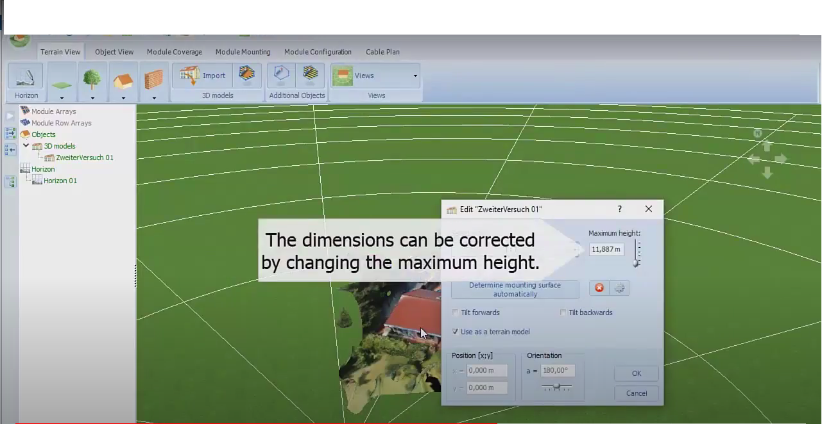822x431 pixels.
Task: Click the bottom tree-structure icon in left strip
Action: point(10,182)
